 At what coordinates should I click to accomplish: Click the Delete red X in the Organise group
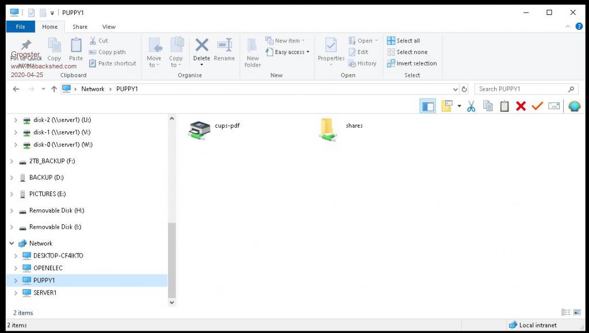tap(202, 45)
